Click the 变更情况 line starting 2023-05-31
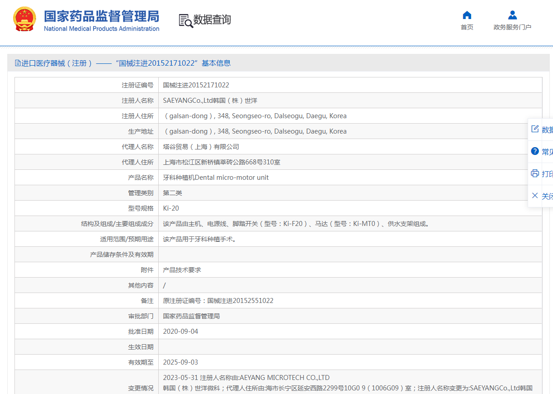Image resolution: width=553 pixels, height=394 pixels. point(246,378)
